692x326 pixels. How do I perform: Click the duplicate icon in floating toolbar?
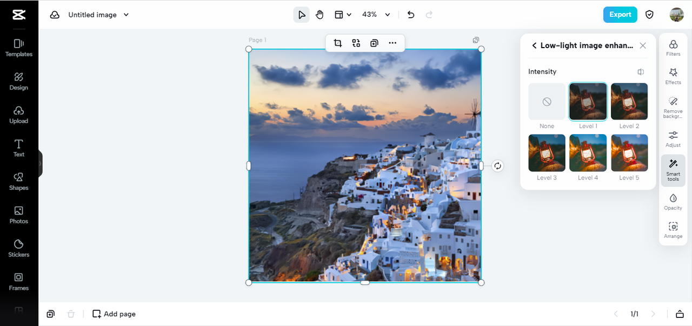[x=374, y=43]
